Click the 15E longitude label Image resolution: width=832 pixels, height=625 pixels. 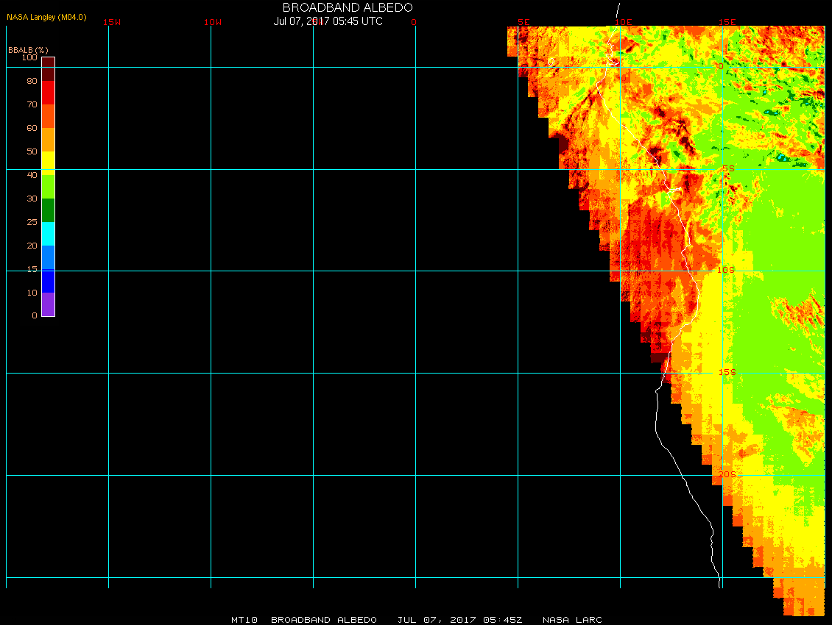727,22
